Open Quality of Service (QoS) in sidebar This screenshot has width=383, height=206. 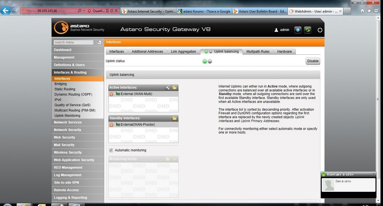[72, 105]
